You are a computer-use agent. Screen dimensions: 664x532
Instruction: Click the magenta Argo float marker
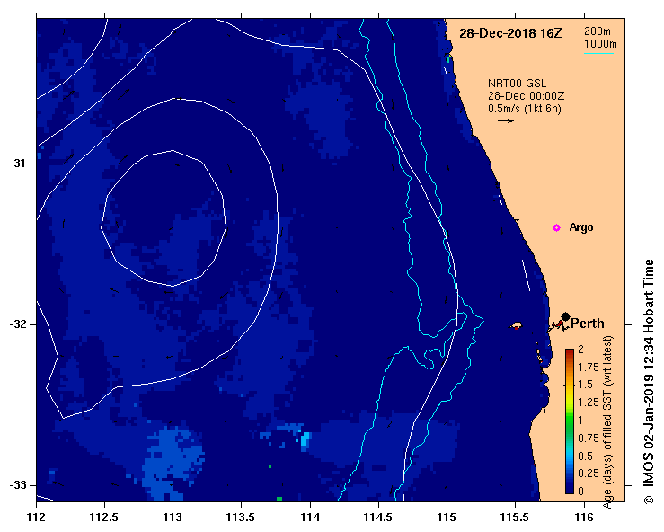click(x=556, y=227)
